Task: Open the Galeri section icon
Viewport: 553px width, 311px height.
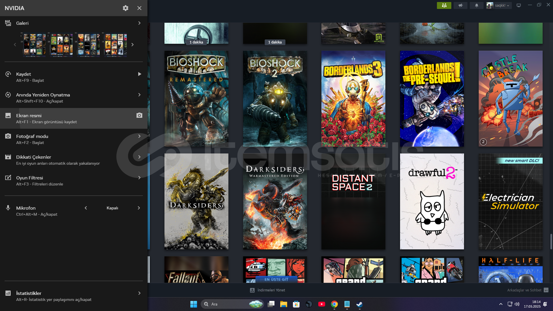Action: (x=8, y=23)
